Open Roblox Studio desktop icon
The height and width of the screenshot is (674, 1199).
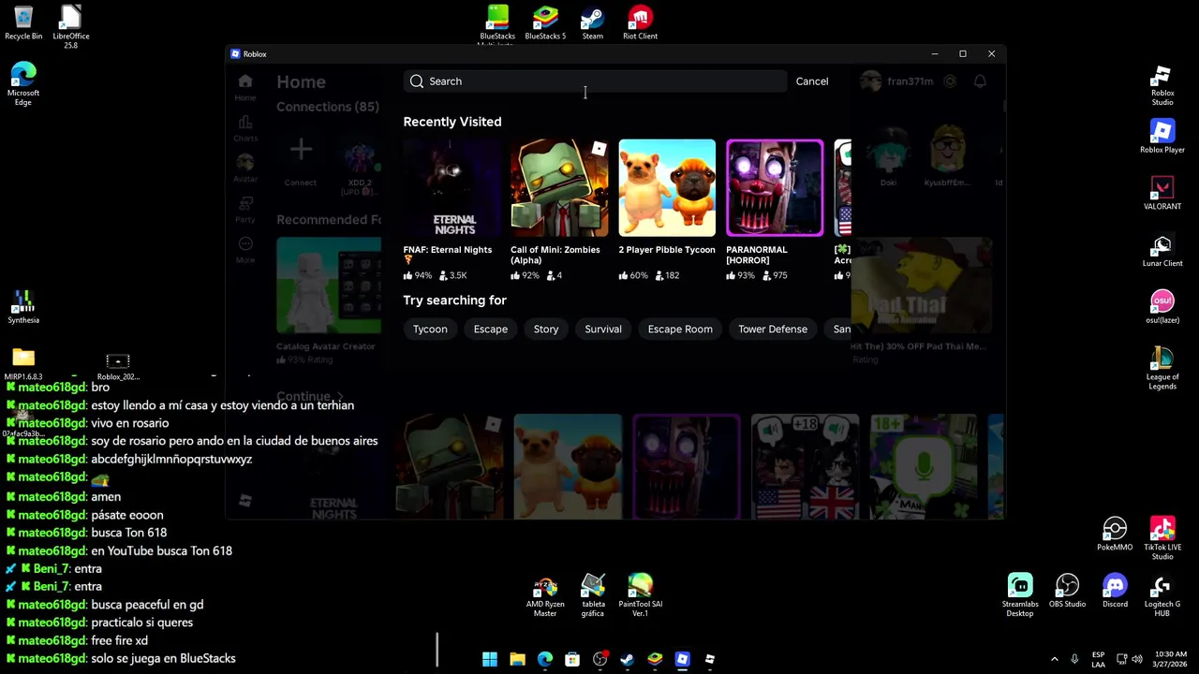click(1162, 84)
